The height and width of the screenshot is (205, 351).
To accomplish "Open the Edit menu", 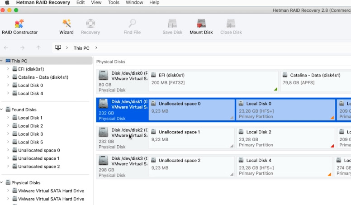I will [81, 2].
